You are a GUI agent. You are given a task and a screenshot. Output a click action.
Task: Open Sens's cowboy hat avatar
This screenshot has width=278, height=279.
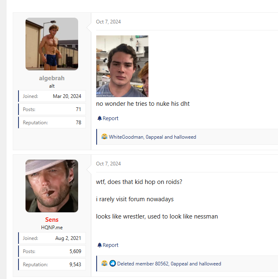[x=52, y=186]
